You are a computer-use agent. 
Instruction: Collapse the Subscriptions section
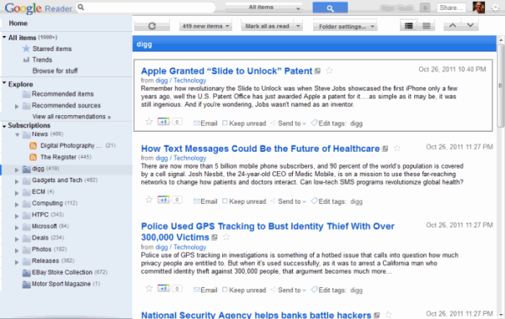(x=4, y=126)
